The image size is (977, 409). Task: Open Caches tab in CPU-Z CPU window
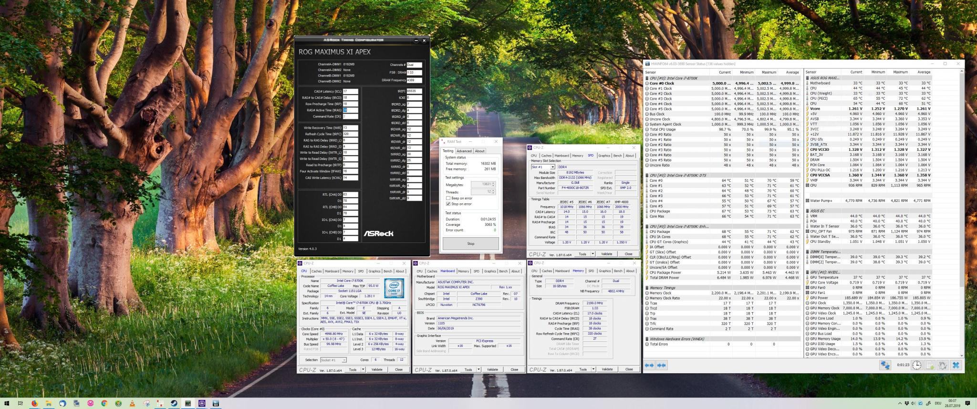tap(317, 271)
